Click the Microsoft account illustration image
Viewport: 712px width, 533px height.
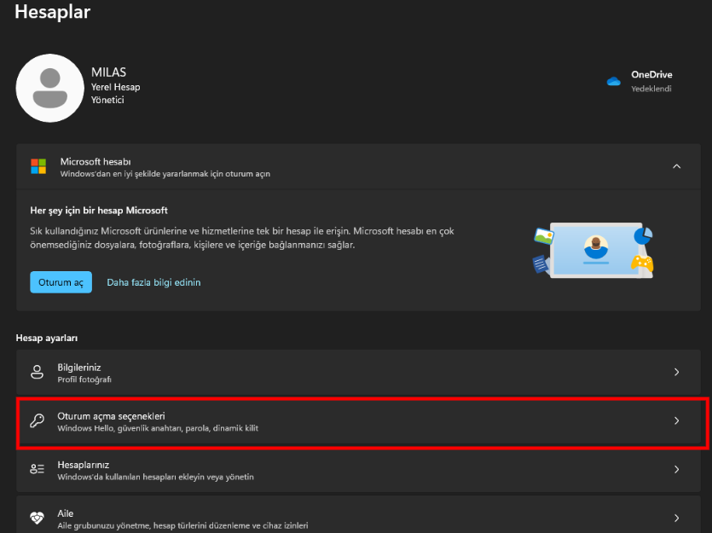click(x=593, y=250)
